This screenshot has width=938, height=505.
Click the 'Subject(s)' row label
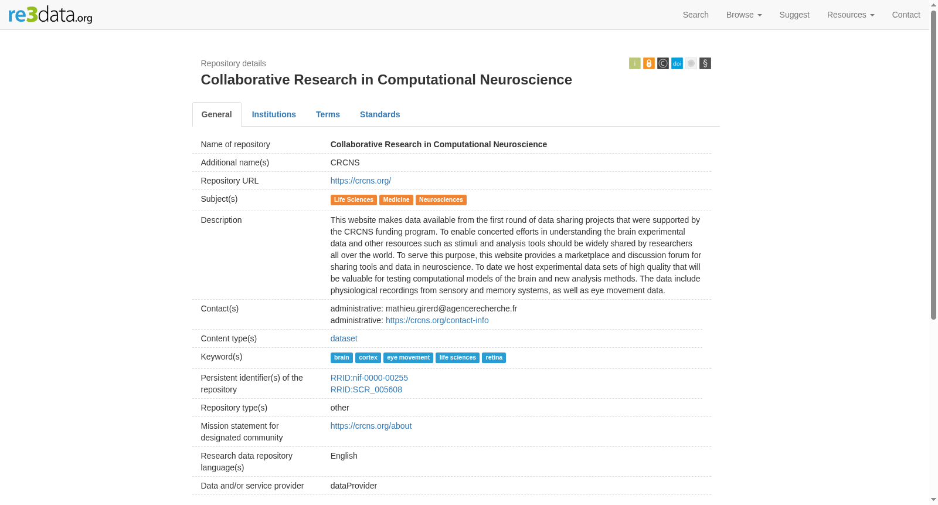(219, 199)
